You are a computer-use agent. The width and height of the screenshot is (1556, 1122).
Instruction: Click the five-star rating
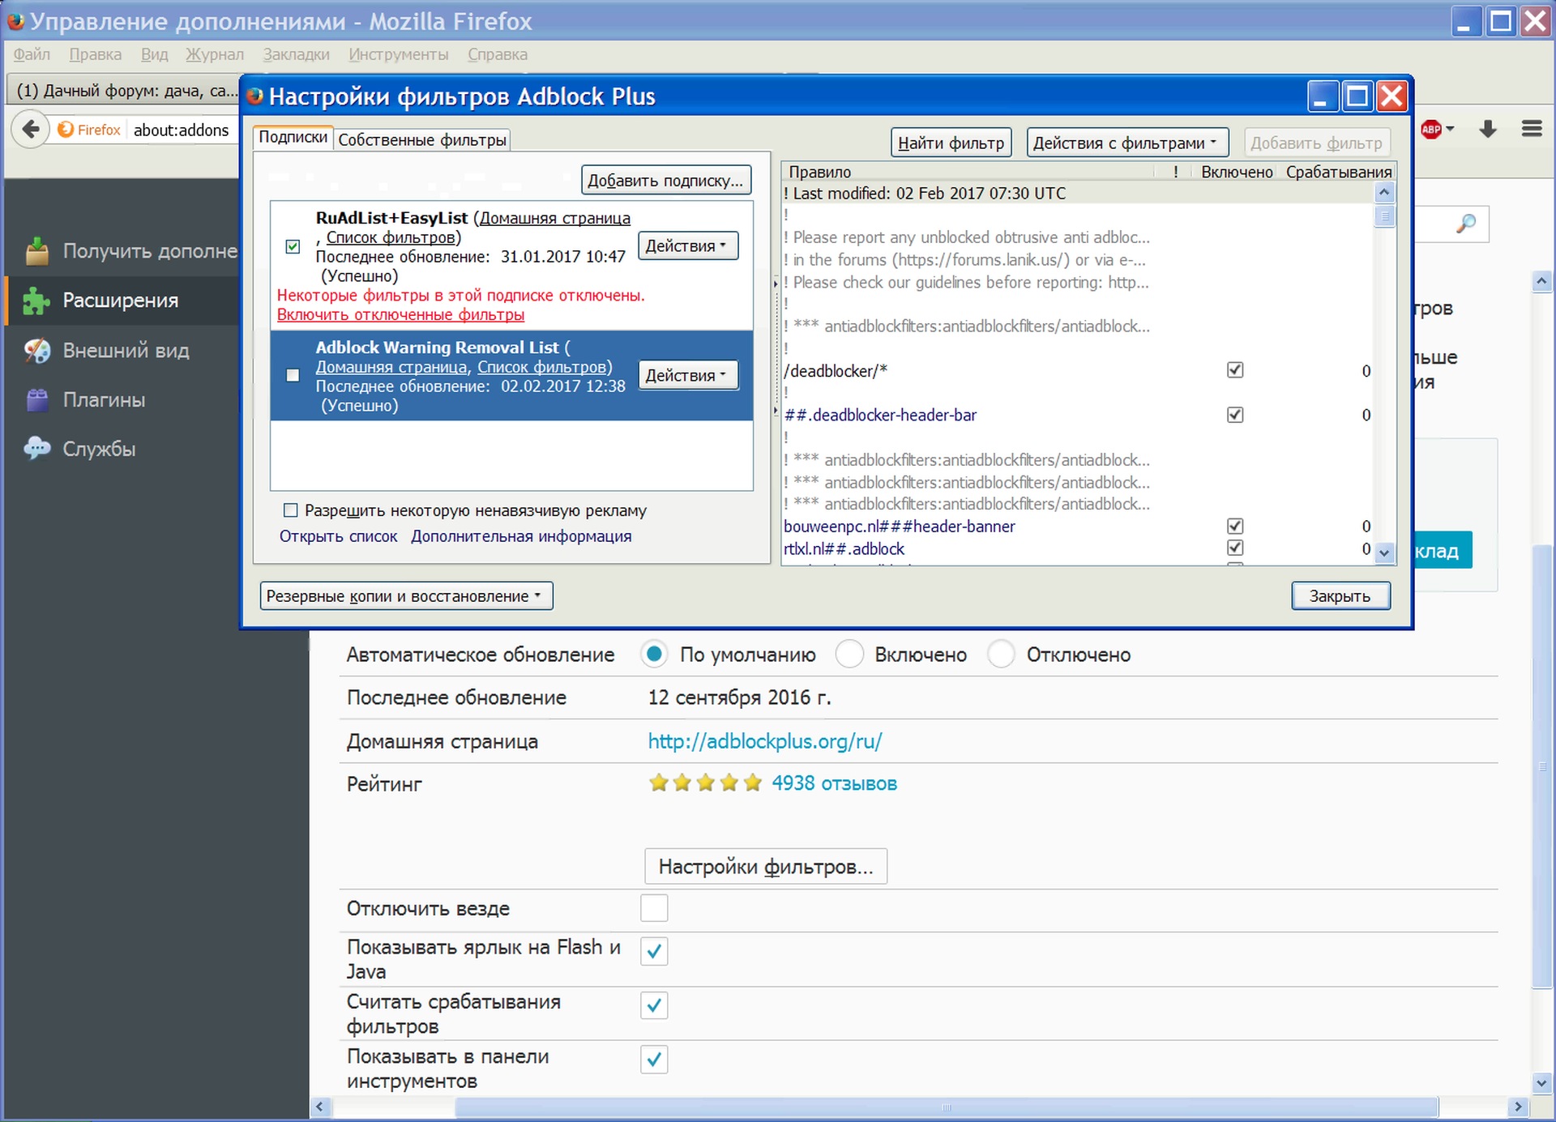[705, 783]
